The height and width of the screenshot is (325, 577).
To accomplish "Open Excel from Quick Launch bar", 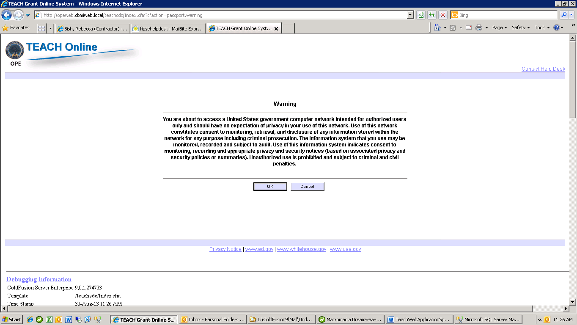I will (x=49, y=320).
